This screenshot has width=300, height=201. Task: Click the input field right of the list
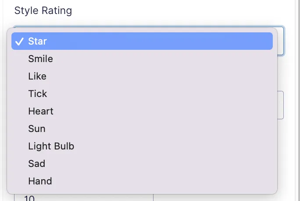281,105
